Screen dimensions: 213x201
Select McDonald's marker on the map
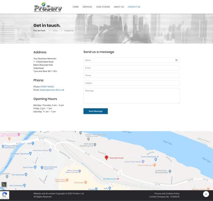coord(86,183)
